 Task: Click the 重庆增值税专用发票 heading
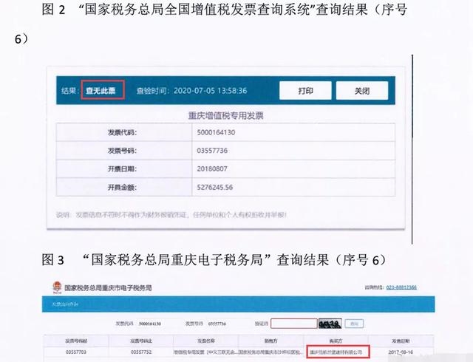tap(225, 115)
